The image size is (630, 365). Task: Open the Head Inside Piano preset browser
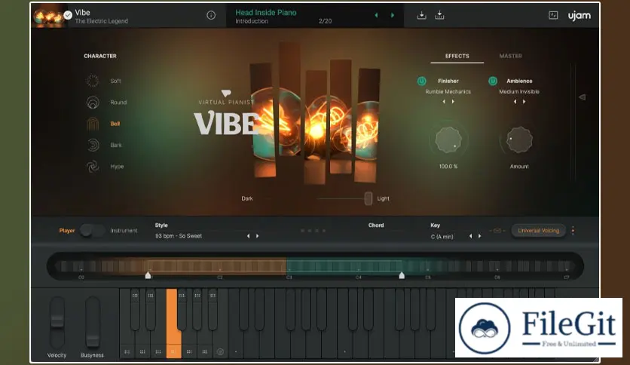click(266, 13)
